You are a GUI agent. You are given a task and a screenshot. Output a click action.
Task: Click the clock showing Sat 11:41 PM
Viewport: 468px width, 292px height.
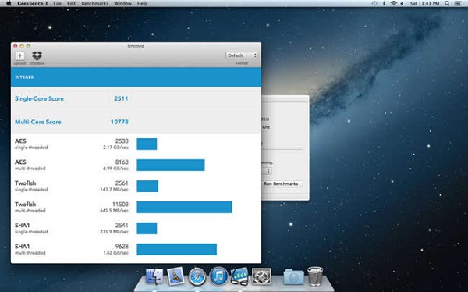(424, 4)
